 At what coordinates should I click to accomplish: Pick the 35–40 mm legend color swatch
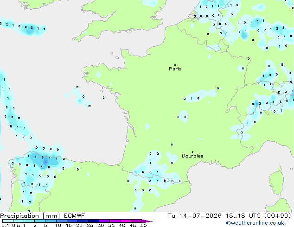click(115, 221)
